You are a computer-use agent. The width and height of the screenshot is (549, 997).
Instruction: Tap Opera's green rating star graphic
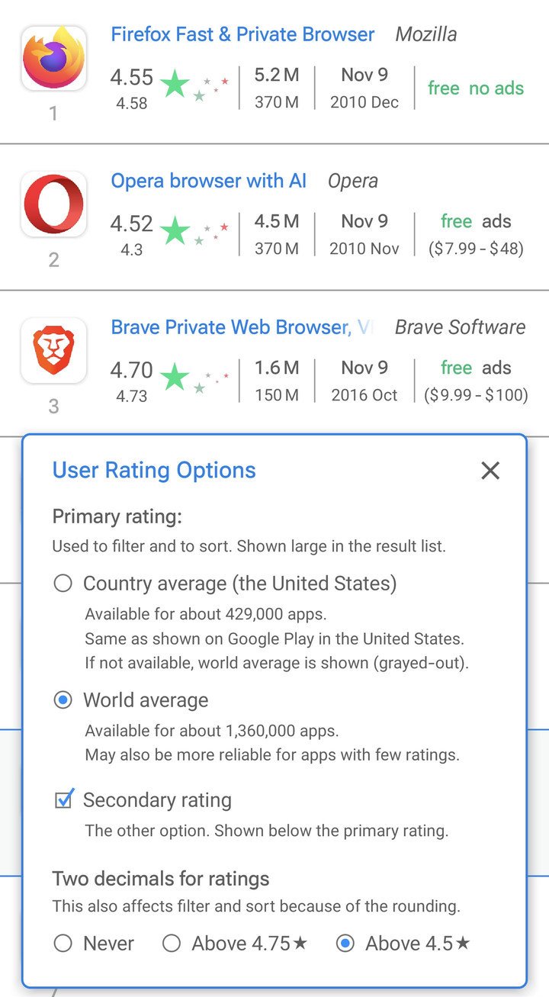(175, 230)
